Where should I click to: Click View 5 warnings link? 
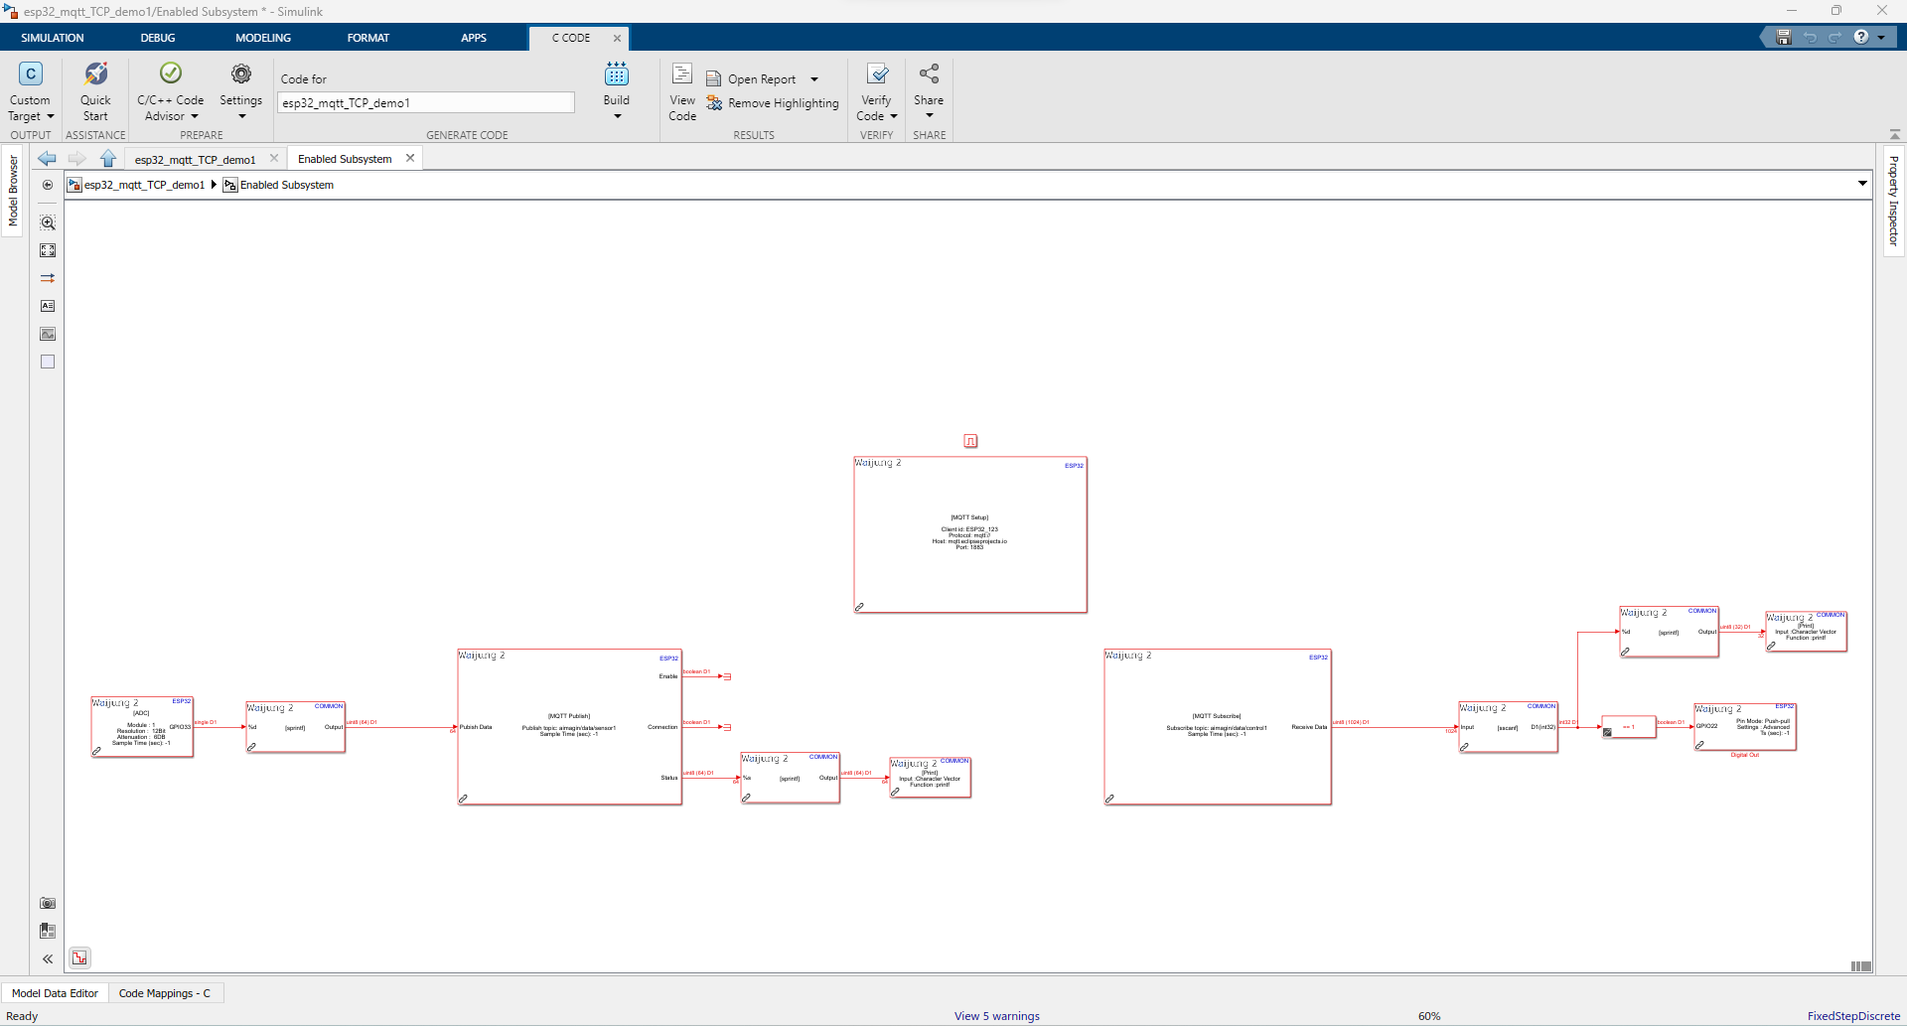tap(997, 1016)
